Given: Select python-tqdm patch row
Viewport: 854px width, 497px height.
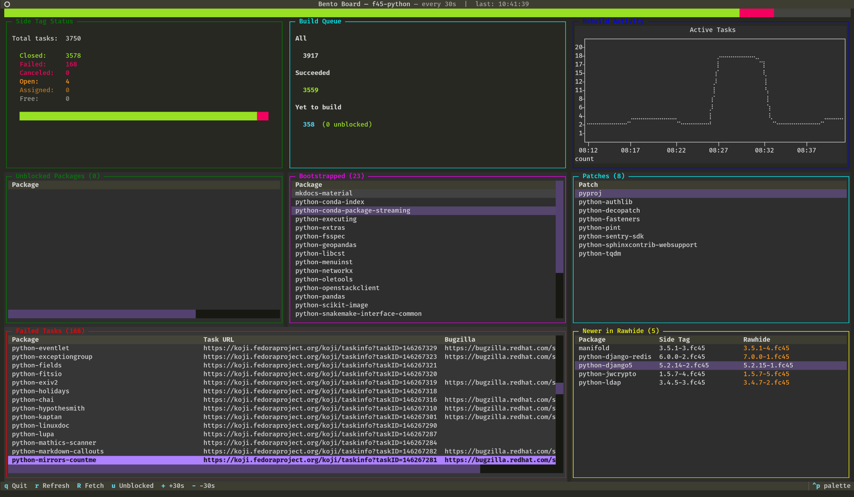Looking at the screenshot, I should point(711,253).
